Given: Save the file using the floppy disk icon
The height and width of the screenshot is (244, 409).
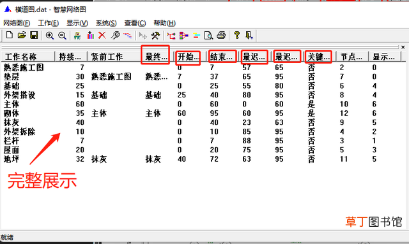Looking at the screenshot, I should tap(34, 35).
